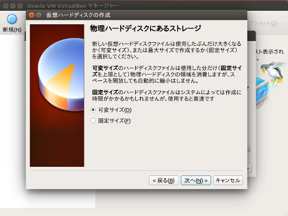Maximize the VirtualBox マネージャー main window
Screen dimensions: 288x216
[x=20, y=6]
